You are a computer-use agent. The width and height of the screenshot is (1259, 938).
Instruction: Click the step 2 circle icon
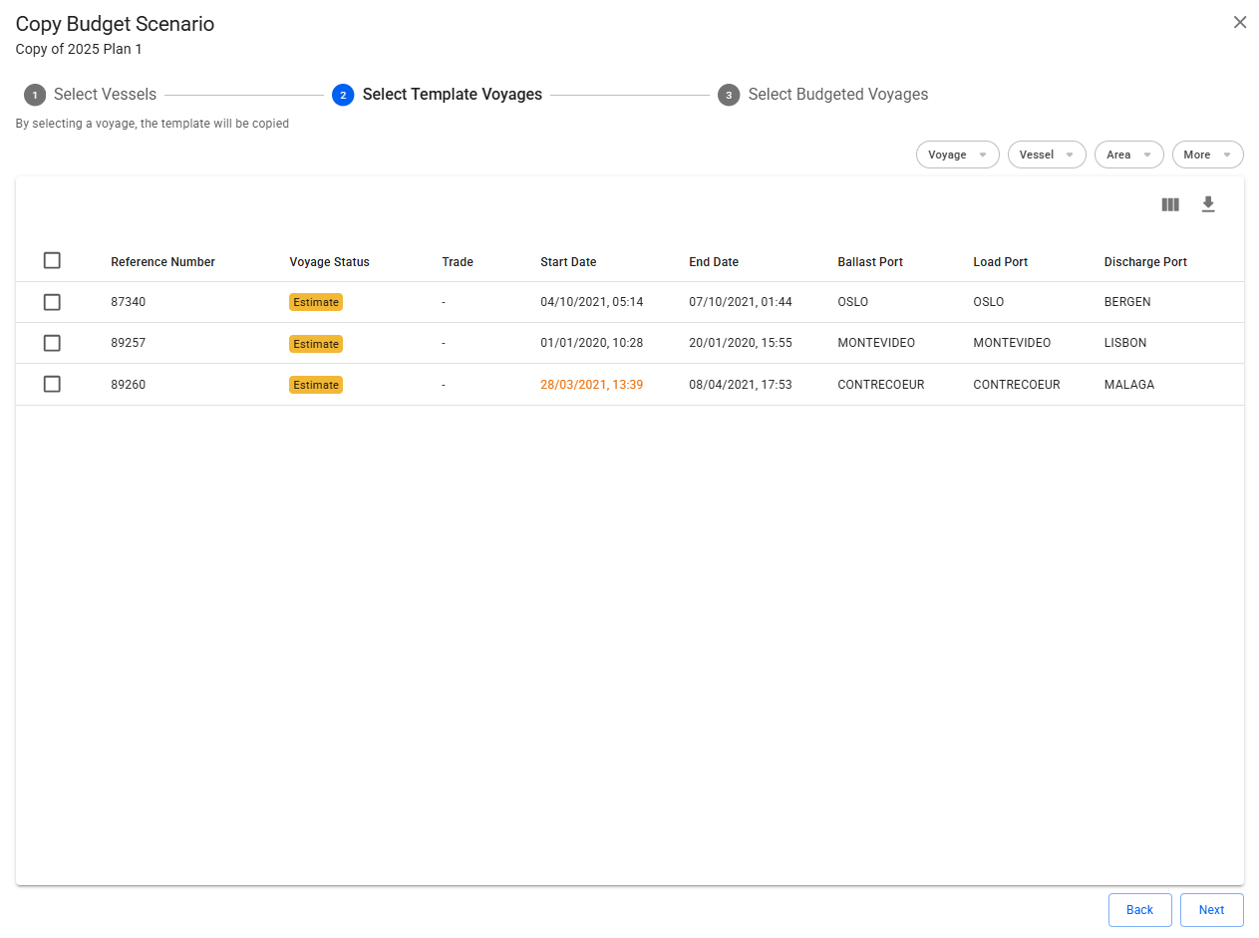(x=343, y=95)
